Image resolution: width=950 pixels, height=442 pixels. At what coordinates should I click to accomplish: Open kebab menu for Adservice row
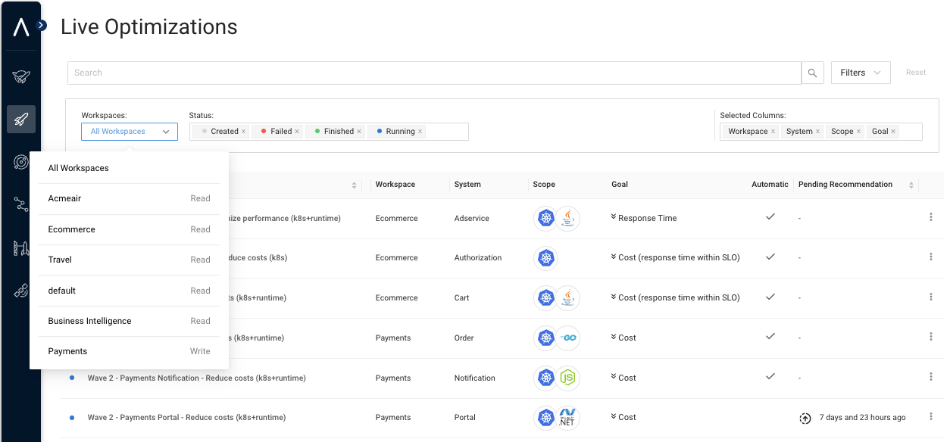[931, 217]
